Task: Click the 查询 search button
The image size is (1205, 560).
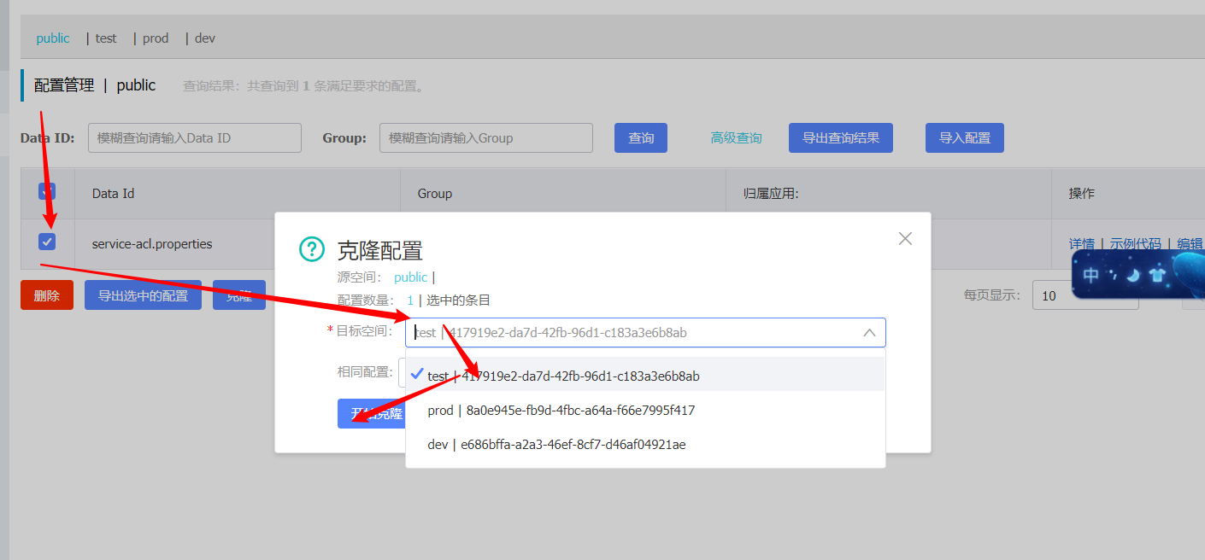Action: [641, 137]
